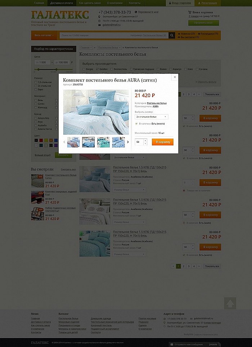The image size is (252, 347).
Task: Show next thumbnails with right arrow
Action: [x=128, y=142]
